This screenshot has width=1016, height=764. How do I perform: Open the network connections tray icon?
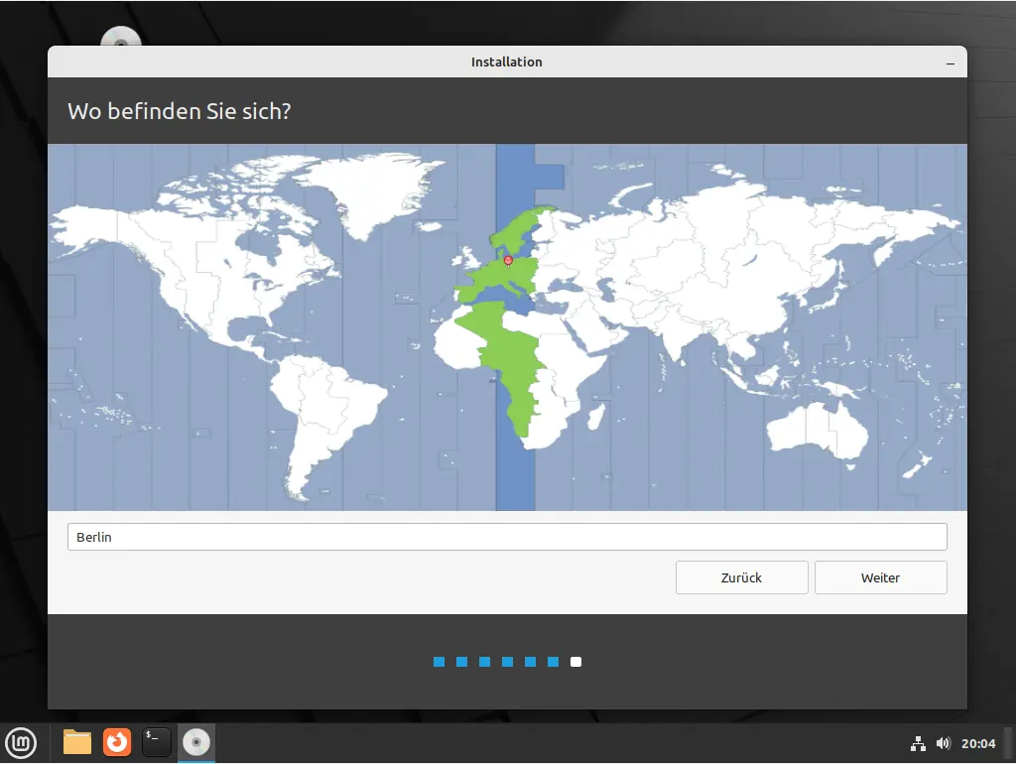tap(918, 743)
